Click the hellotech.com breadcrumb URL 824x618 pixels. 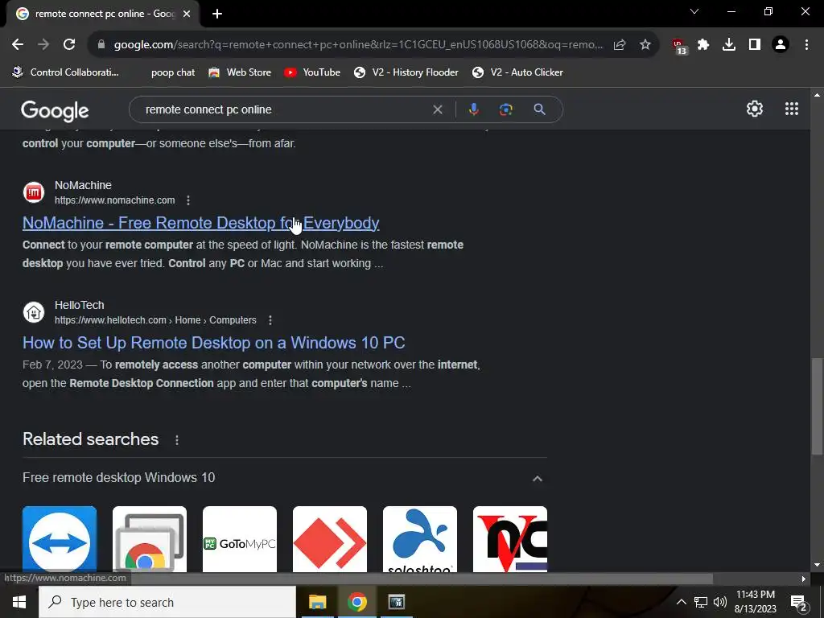pos(155,320)
